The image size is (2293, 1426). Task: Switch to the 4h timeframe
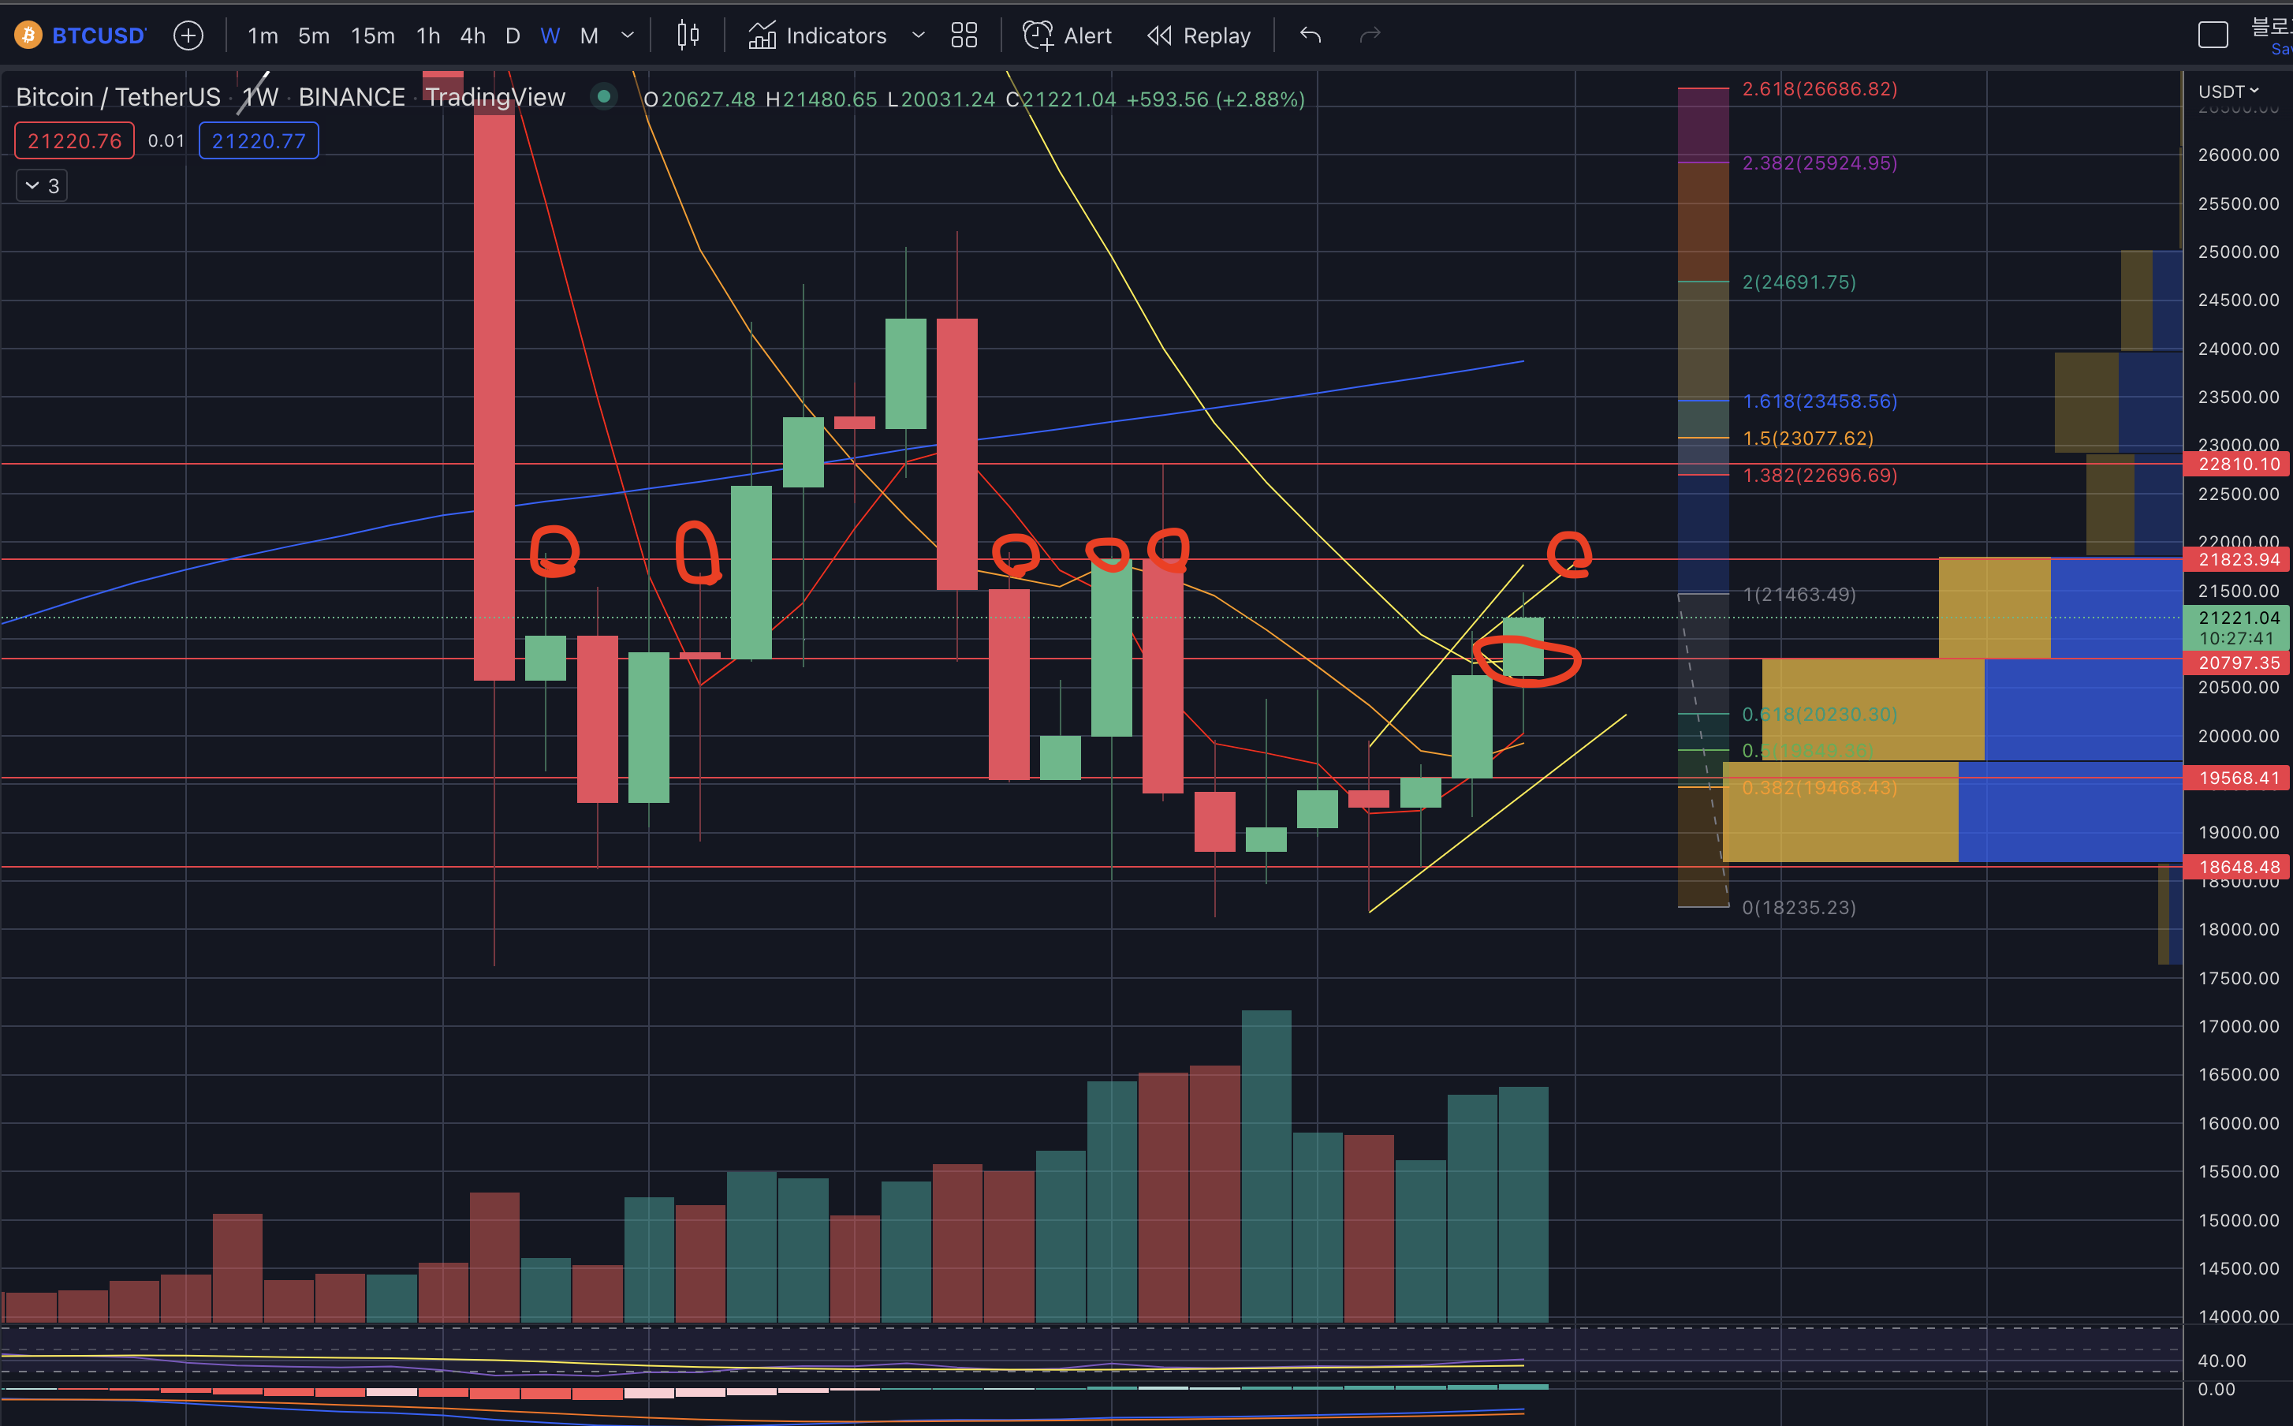pyautogui.click(x=472, y=35)
